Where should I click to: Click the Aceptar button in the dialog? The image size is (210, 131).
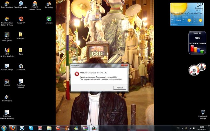120,88
